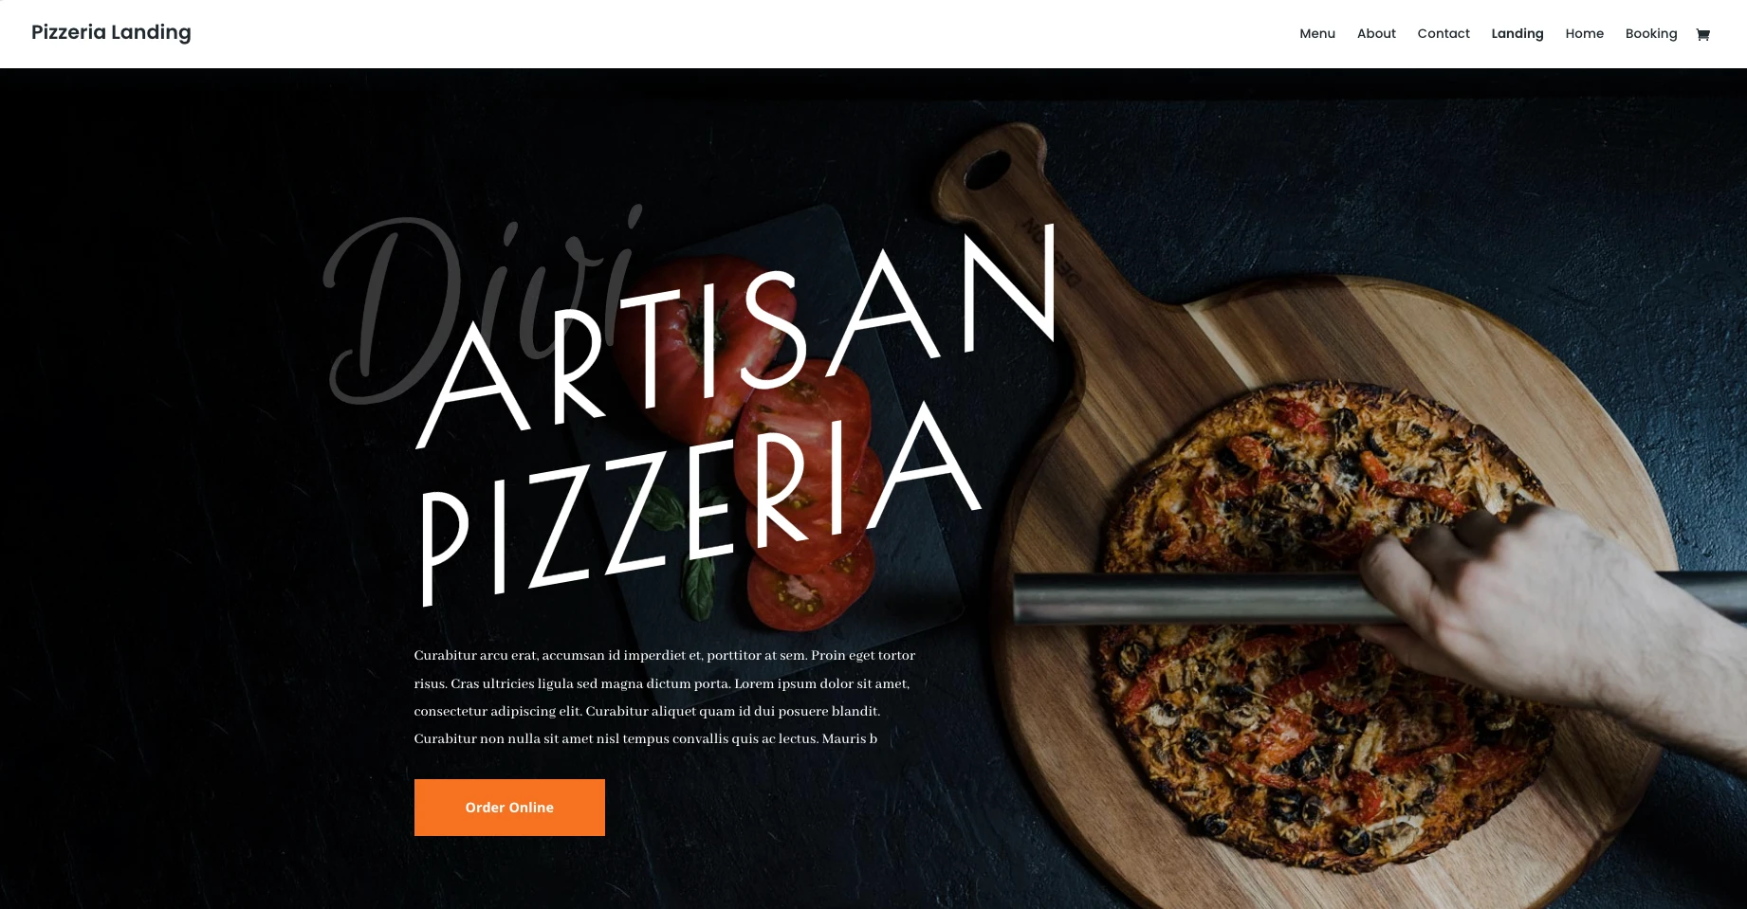Go to the About page
Viewport: 1747px width, 909px height.
coord(1376,34)
